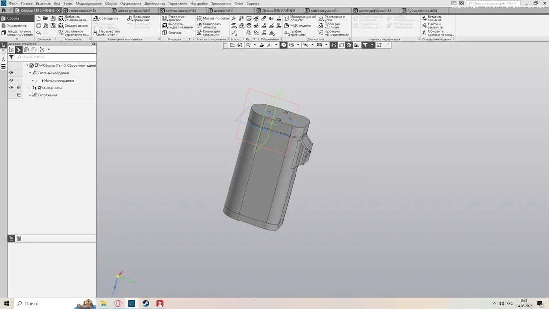The height and width of the screenshot is (309, 549).
Task: Toggle the second structure view button in tree toolbar
Action: (x=19, y=50)
